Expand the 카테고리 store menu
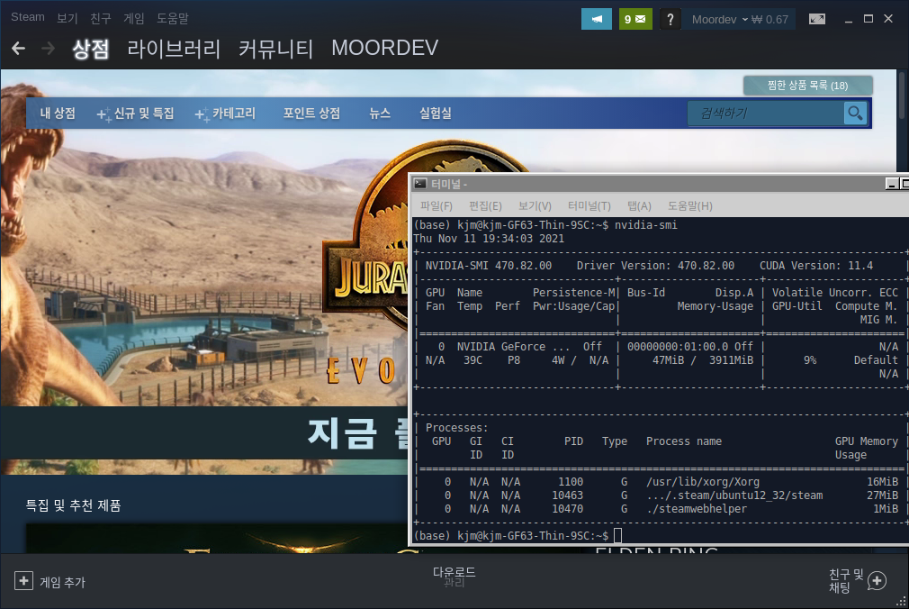 point(225,114)
